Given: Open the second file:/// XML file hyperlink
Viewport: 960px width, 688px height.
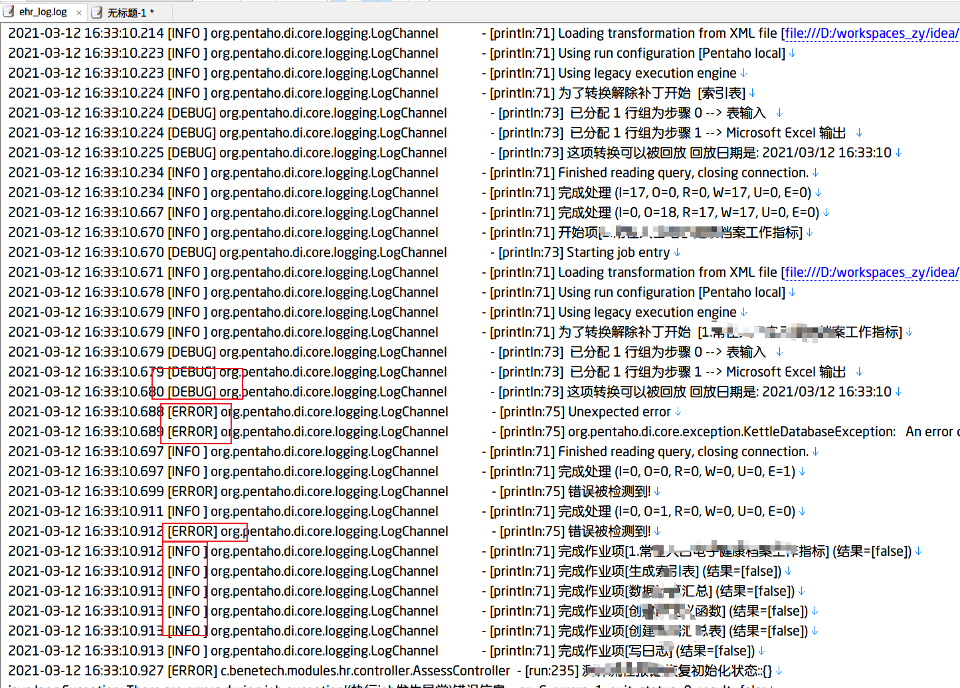Looking at the screenshot, I should [x=871, y=272].
